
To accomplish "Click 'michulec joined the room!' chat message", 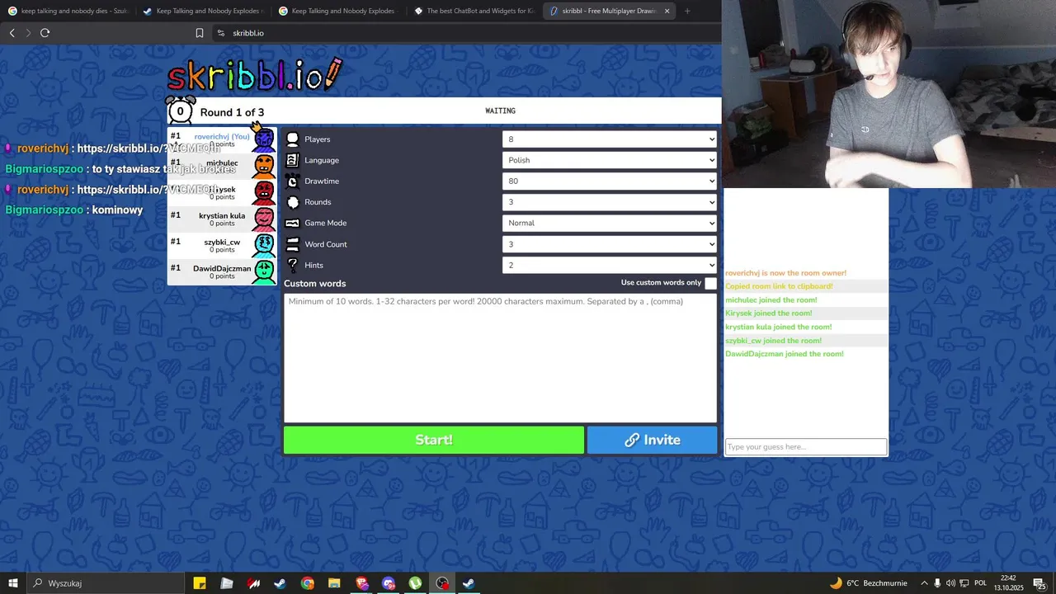I will pos(771,300).
